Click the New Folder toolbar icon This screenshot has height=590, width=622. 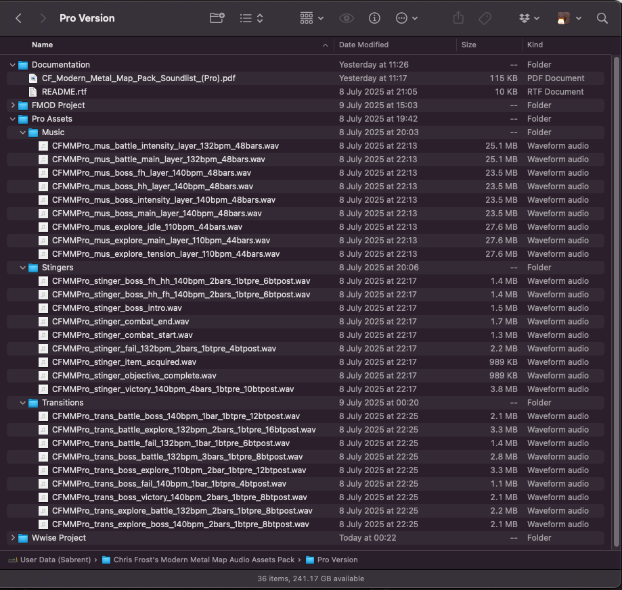pyautogui.click(x=217, y=18)
